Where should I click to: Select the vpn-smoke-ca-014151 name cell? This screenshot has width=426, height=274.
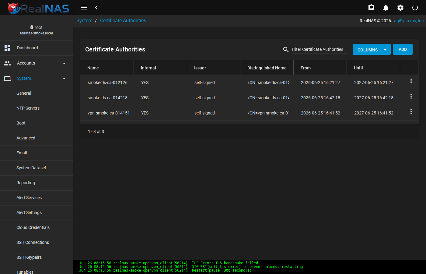[109, 113]
